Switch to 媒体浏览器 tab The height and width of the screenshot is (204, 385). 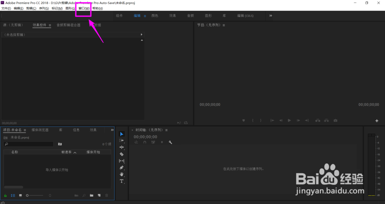[40, 130]
